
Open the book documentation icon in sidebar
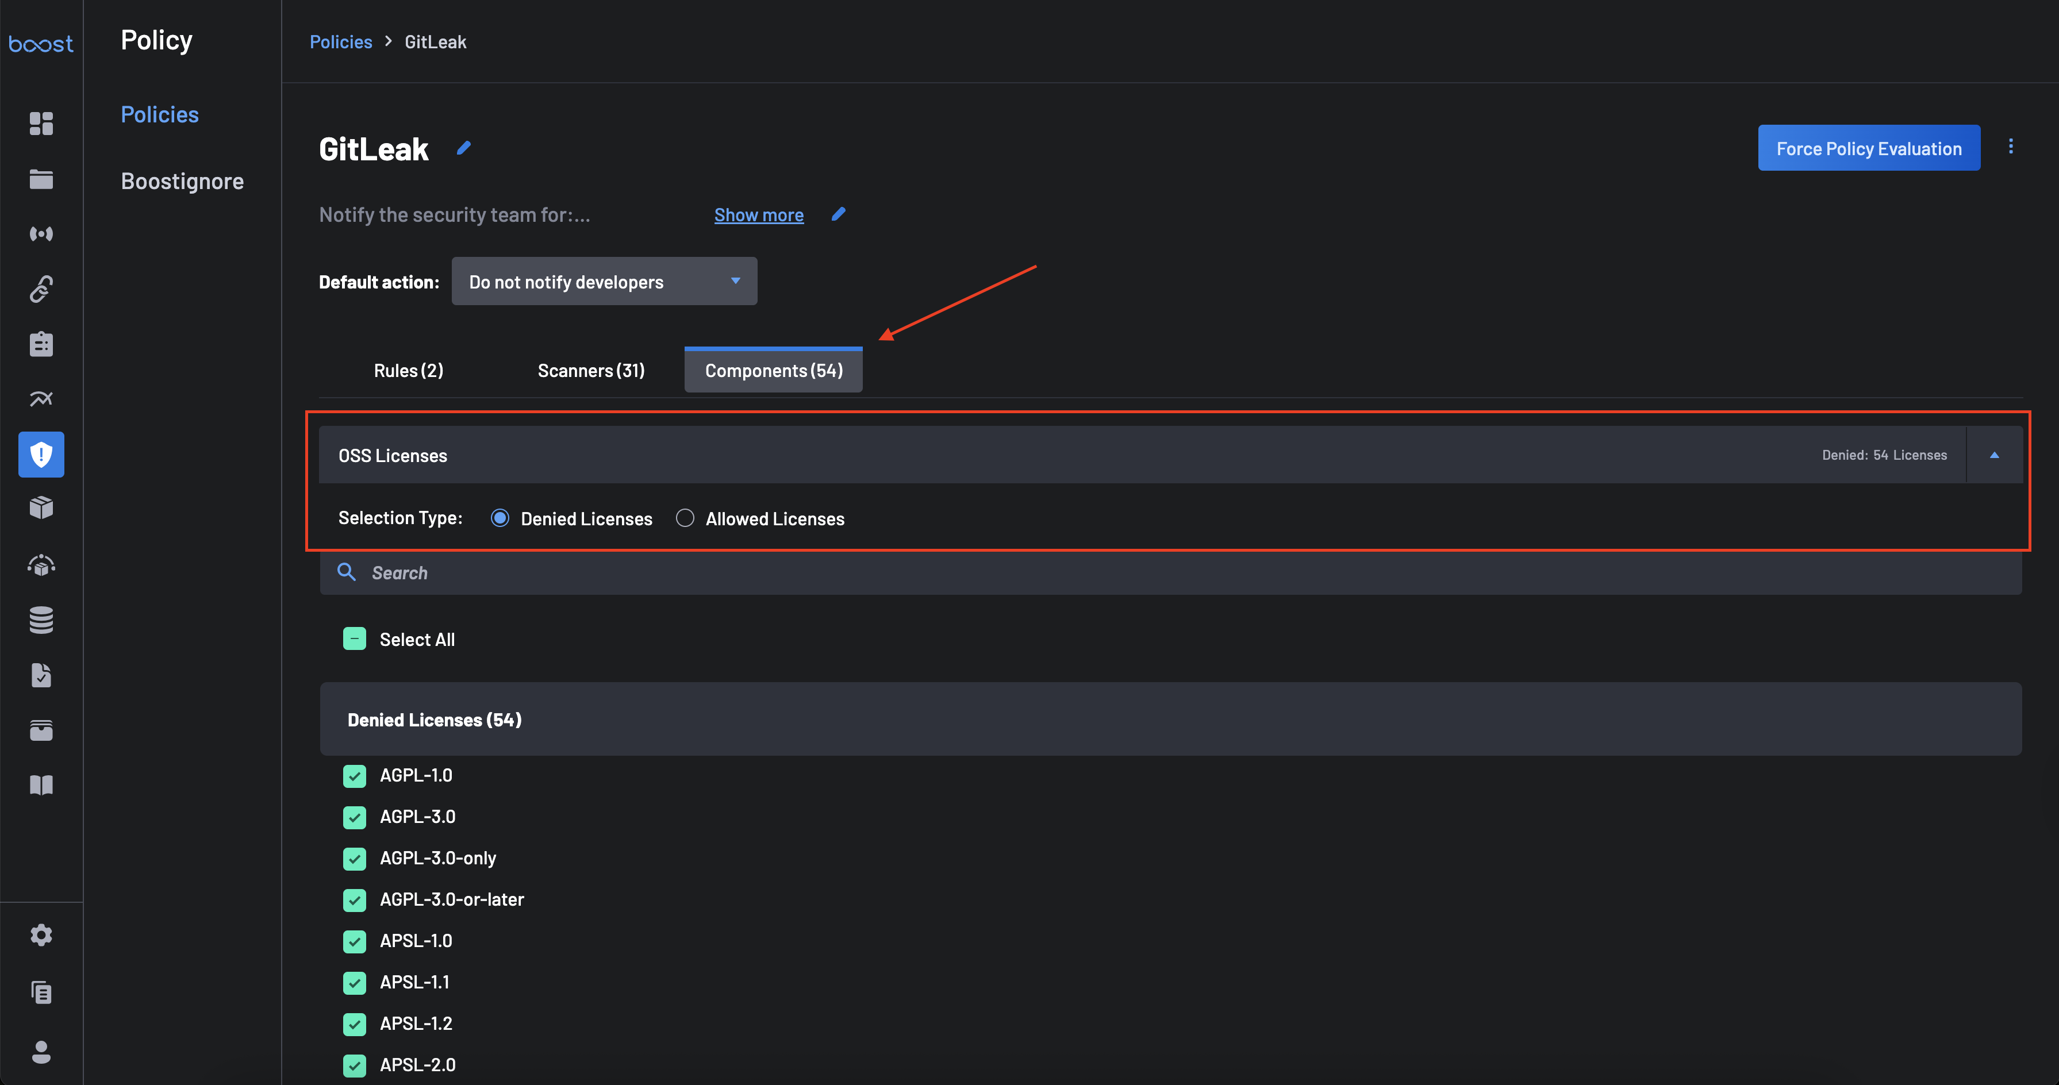point(41,786)
